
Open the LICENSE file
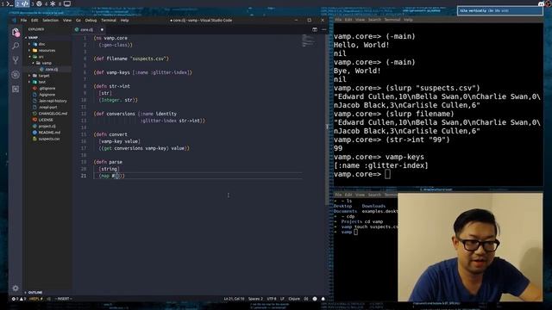click(x=46, y=120)
